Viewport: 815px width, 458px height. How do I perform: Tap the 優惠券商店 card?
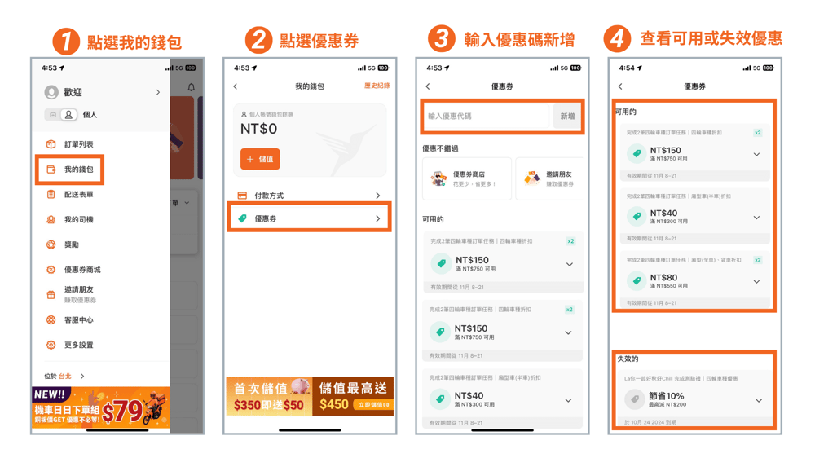coord(467,178)
